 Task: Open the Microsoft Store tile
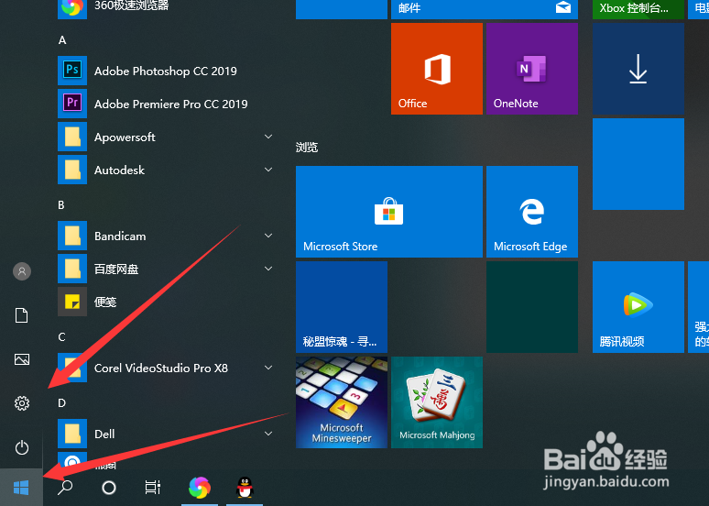pos(389,212)
